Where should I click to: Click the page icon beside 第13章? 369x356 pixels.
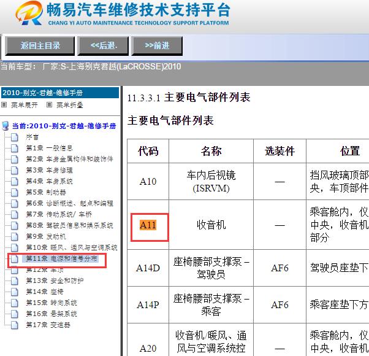click(15, 281)
